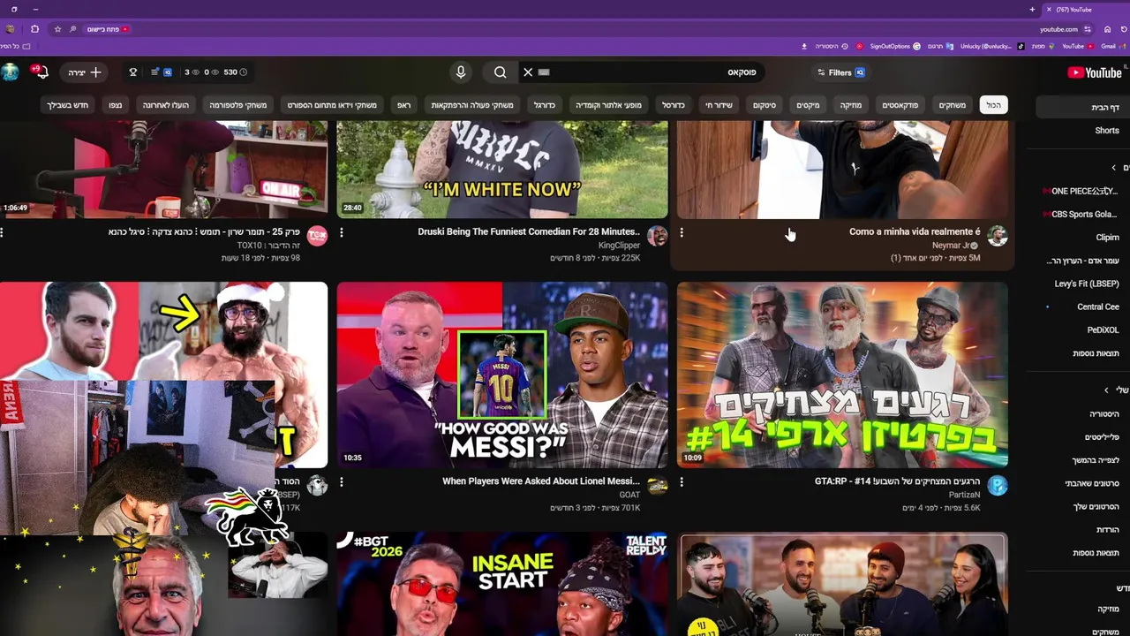Viewport: 1130px width, 636px height.
Task: Open Shorts in sidebar
Action: (x=1107, y=131)
